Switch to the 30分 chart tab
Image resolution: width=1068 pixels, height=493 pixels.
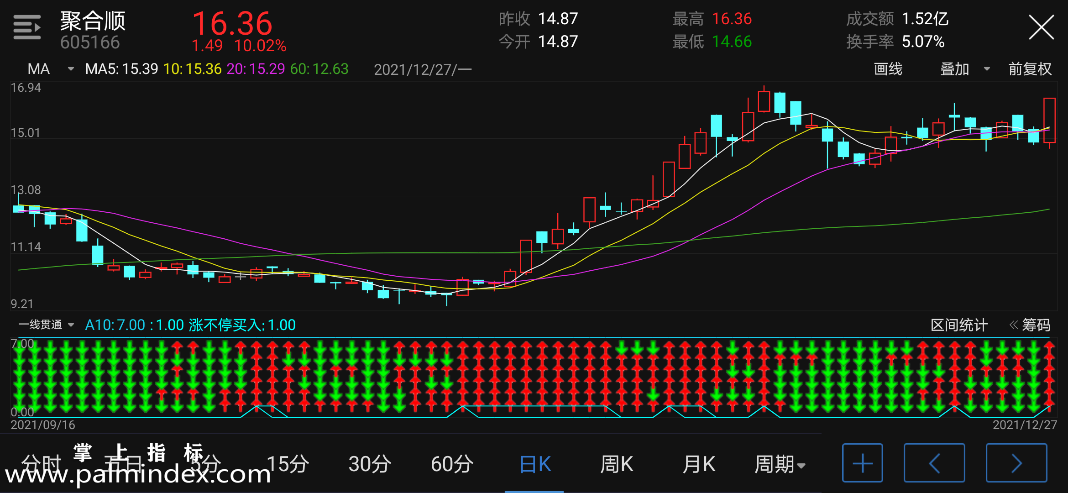(x=370, y=464)
